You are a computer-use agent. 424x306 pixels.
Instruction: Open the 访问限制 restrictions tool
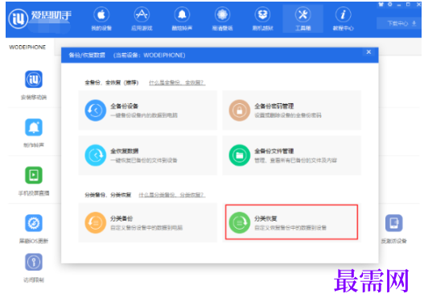[x=34, y=268]
